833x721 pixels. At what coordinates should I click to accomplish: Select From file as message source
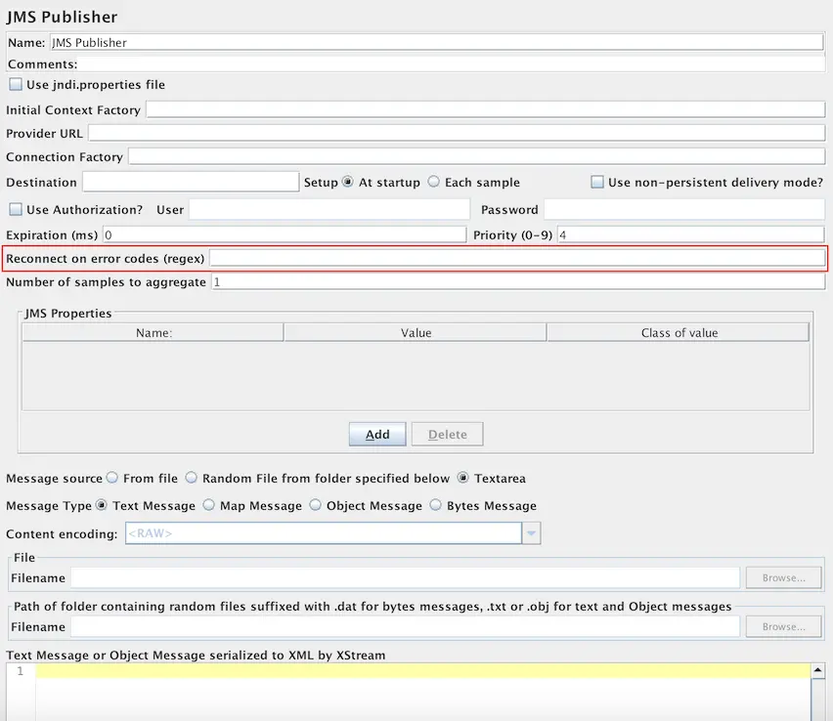point(112,478)
